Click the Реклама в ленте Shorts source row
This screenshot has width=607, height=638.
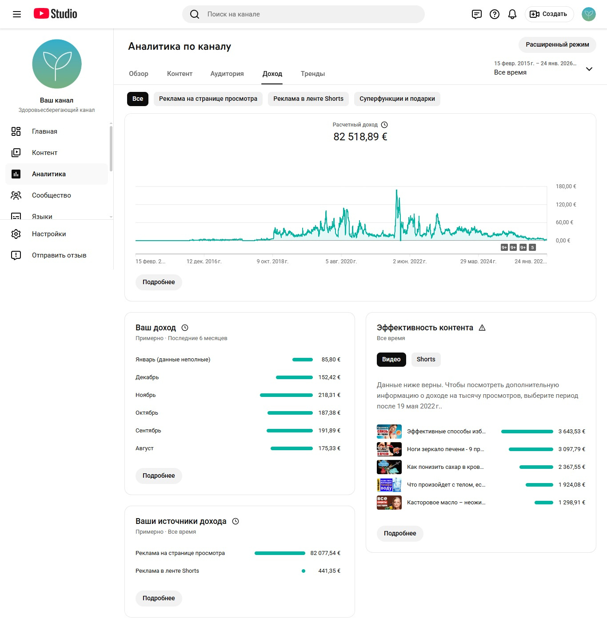[238, 571]
